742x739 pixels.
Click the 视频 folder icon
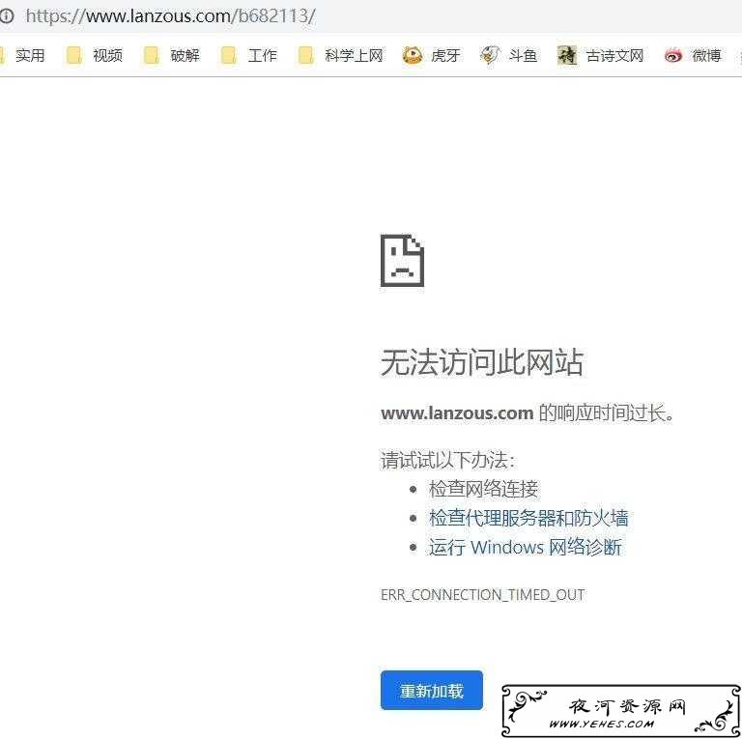point(73,55)
